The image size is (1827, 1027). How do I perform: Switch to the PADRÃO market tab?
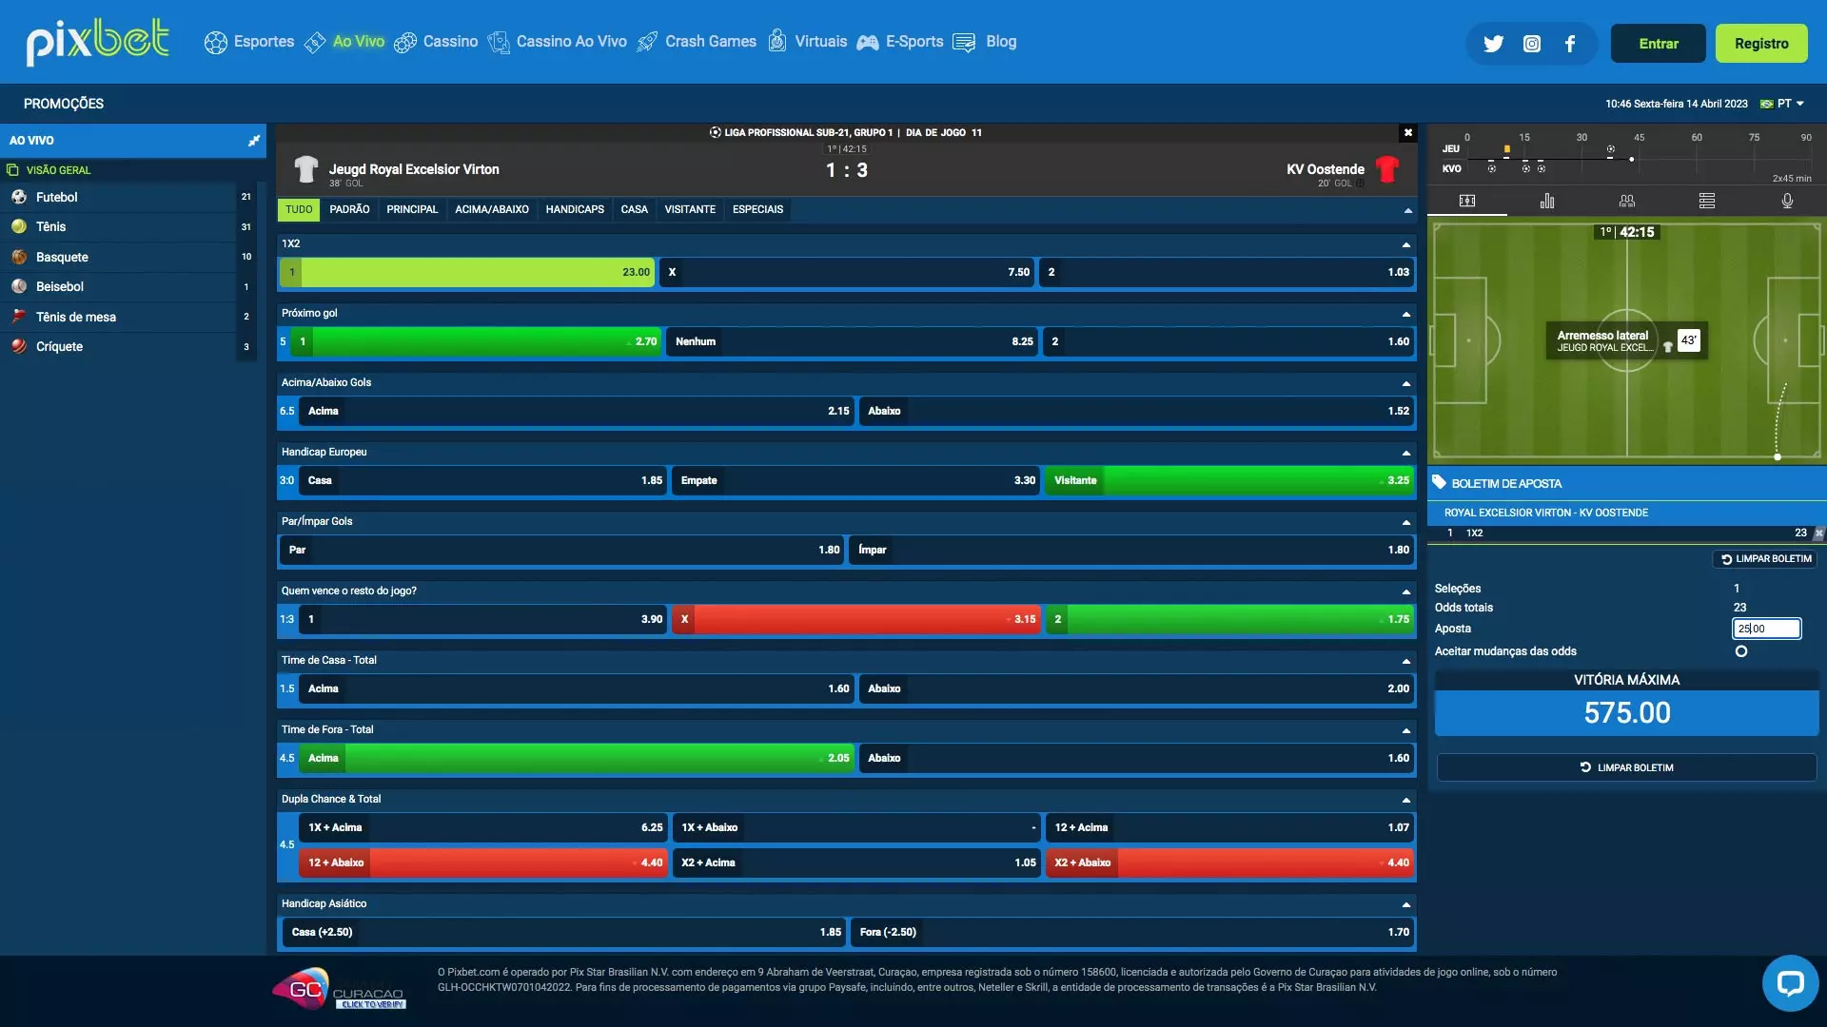(x=349, y=210)
